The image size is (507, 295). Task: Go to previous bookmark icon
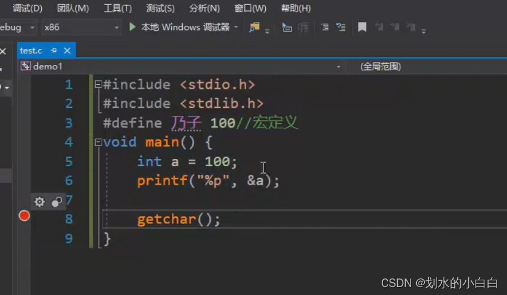point(379,27)
